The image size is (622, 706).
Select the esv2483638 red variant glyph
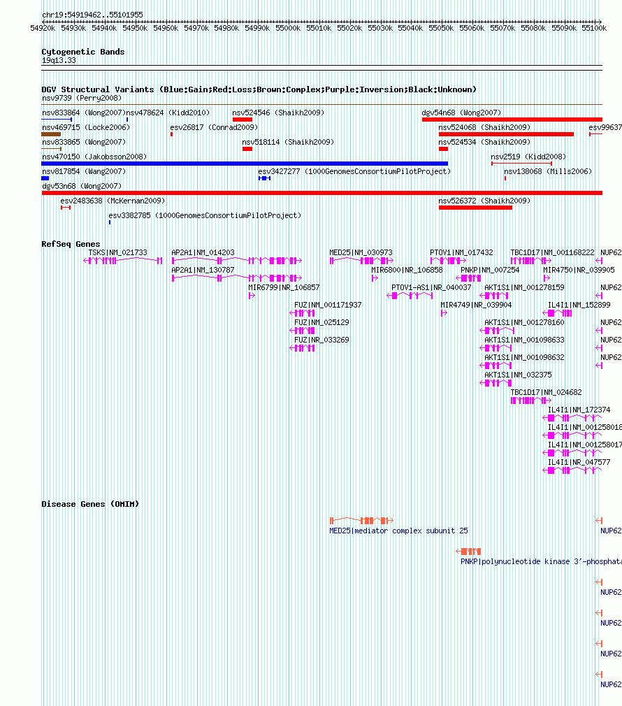coord(66,208)
